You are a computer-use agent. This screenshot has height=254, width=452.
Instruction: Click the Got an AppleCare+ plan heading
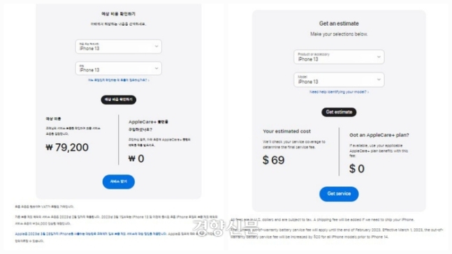379,135
